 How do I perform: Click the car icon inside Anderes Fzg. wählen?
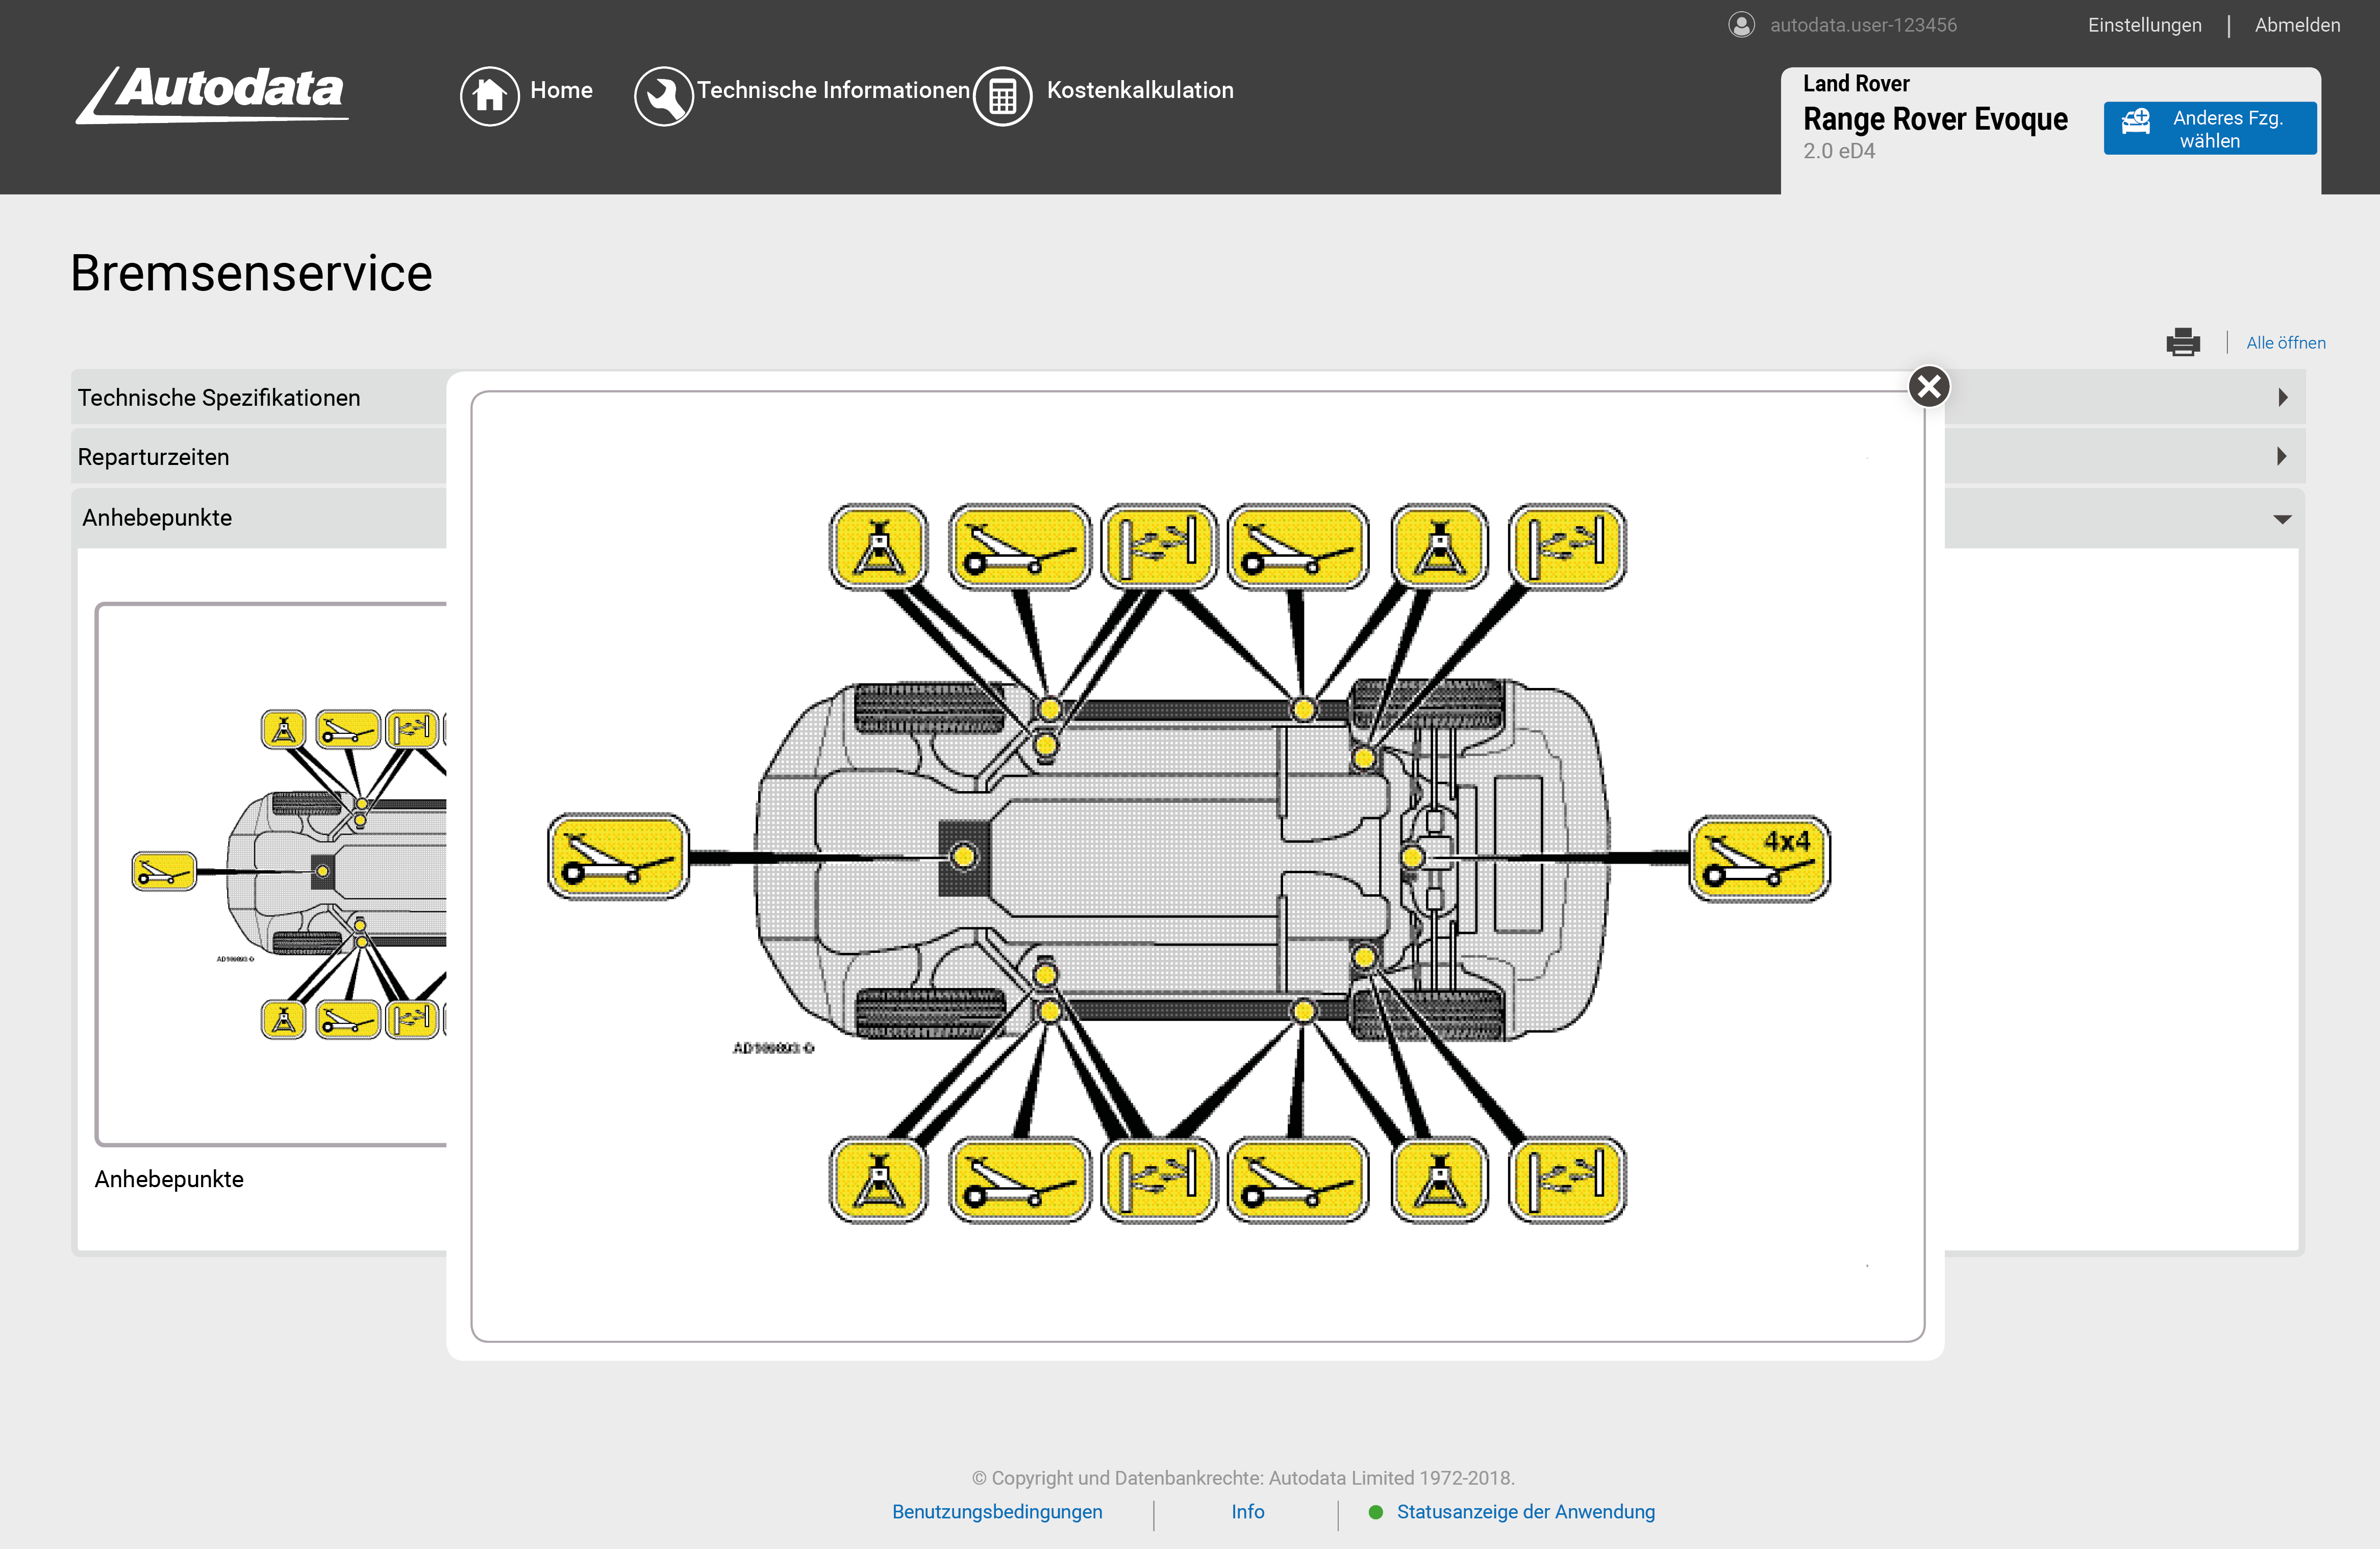2137,121
